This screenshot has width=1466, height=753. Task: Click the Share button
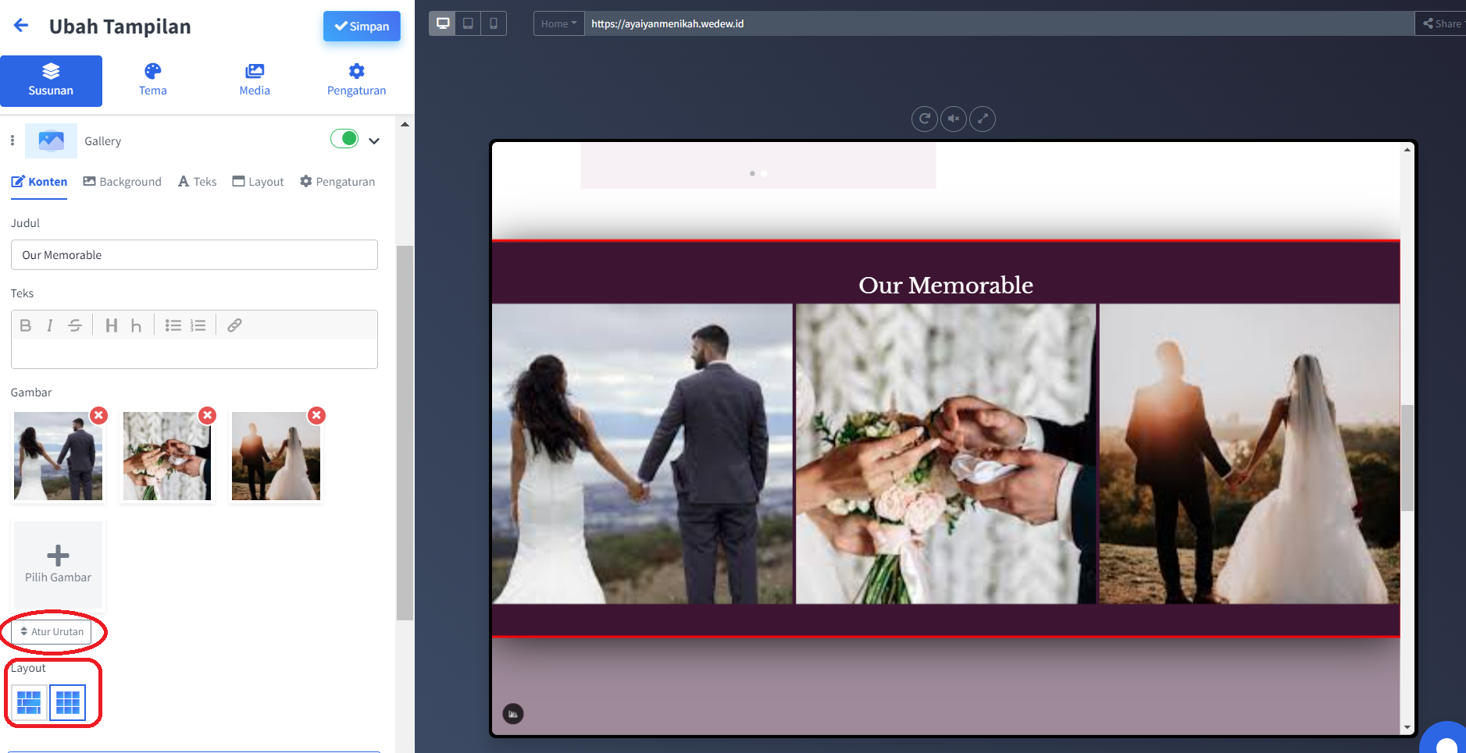[x=1441, y=23]
